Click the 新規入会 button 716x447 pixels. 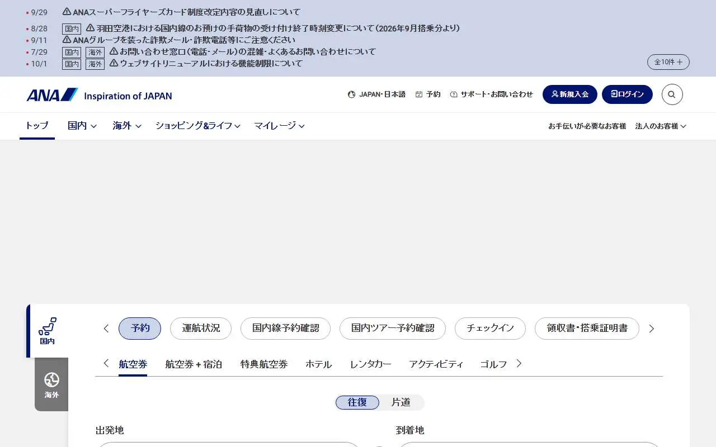point(570,94)
